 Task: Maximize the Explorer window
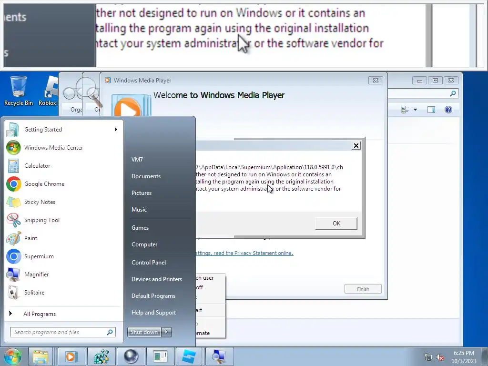[435, 80]
